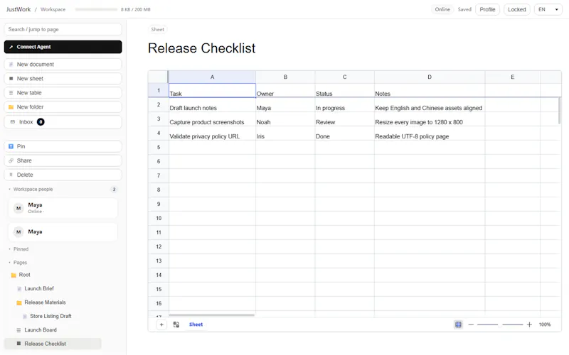Create a New document
Screen dimensions: 569x355
click(x=63, y=64)
